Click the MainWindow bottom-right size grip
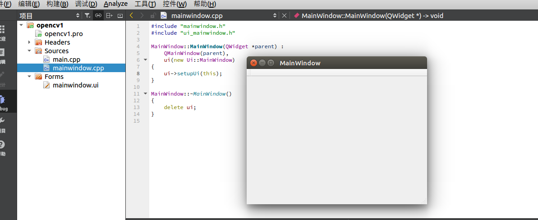538x220 pixels. coord(424,201)
